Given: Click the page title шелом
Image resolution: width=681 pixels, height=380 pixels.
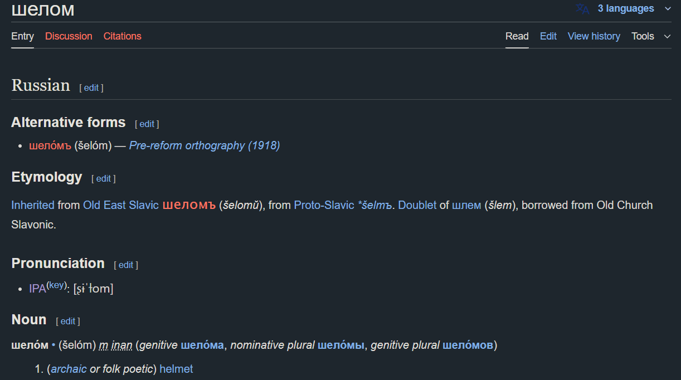Looking at the screenshot, I should (43, 9).
